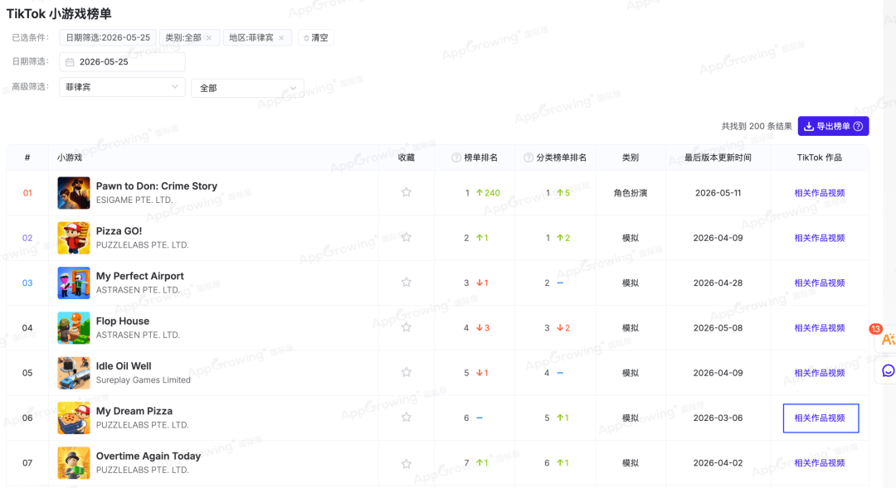Image resolution: width=896 pixels, height=488 pixels.
Task: Toggle the star for My Dream Pizza
Action: pos(407,418)
